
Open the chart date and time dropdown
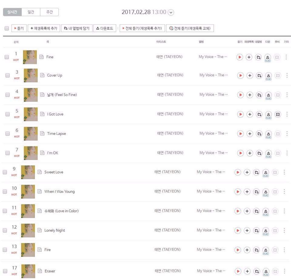171,12
